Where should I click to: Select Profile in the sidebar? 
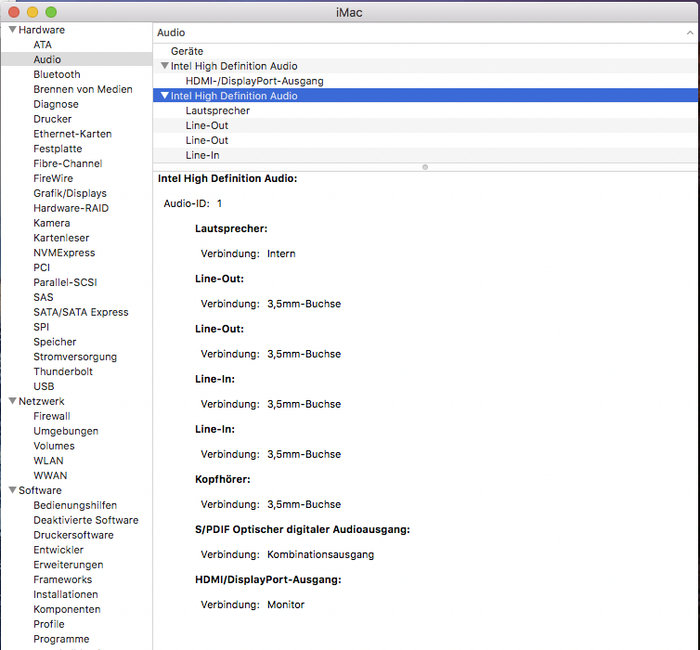coord(48,624)
